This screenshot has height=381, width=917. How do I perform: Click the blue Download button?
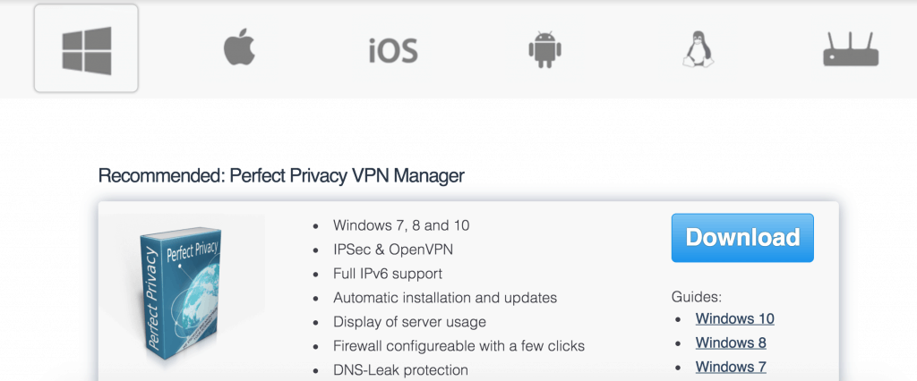click(x=742, y=237)
